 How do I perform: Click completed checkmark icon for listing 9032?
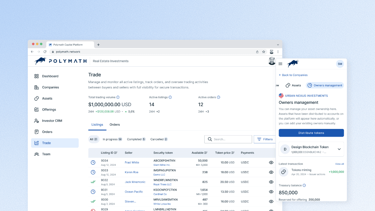[93, 182]
